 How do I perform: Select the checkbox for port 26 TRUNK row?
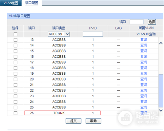[x=15, y=113]
